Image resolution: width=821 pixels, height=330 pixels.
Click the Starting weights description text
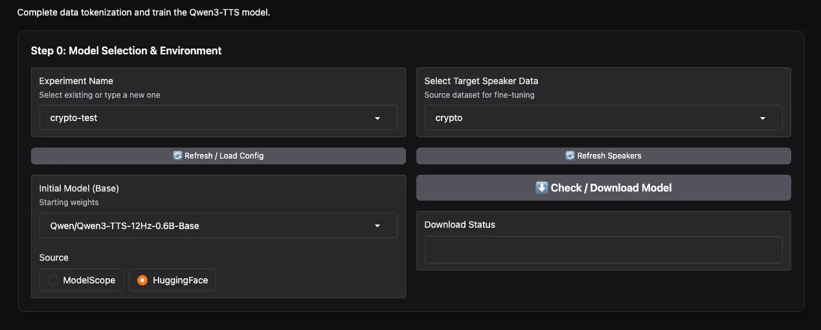point(69,203)
